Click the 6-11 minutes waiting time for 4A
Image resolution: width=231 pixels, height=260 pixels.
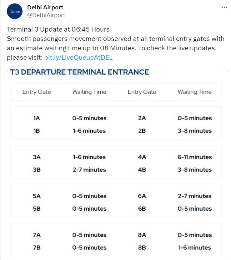pos(194,157)
